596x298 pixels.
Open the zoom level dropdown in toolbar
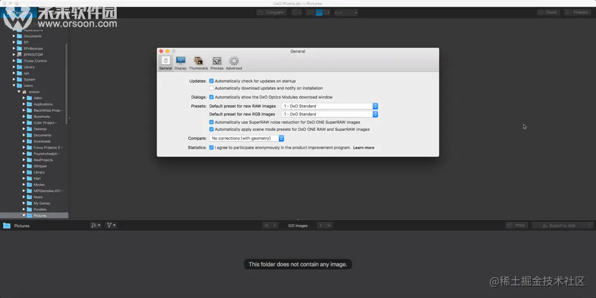click(x=346, y=12)
